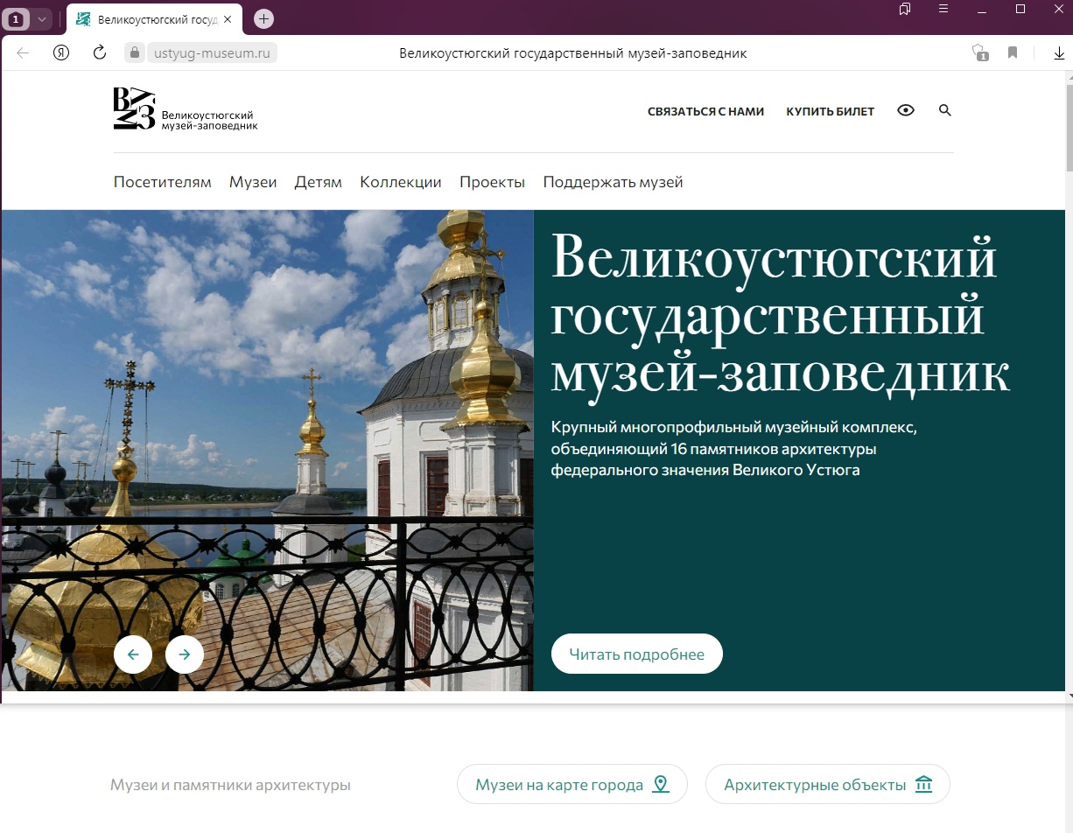Click the museum logo Великоустюгский музей-заповедник
This screenshot has width=1073, height=833.
[x=186, y=109]
